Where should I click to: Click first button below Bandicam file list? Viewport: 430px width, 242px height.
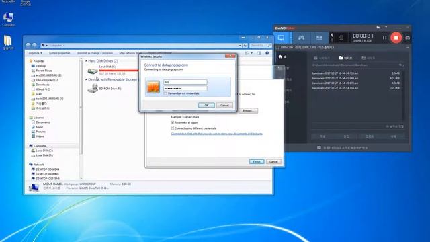pos(322,136)
